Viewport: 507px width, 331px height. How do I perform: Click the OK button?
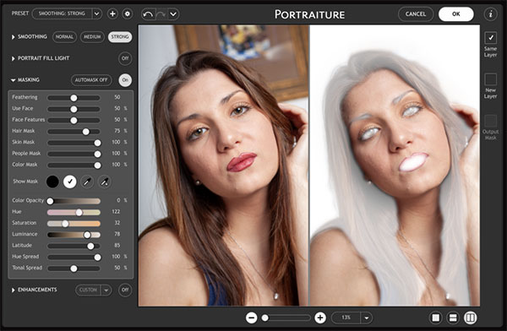tap(456, 14)
